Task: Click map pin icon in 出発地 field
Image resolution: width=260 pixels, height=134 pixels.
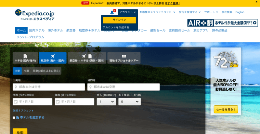Action: (x=16, y=87)
